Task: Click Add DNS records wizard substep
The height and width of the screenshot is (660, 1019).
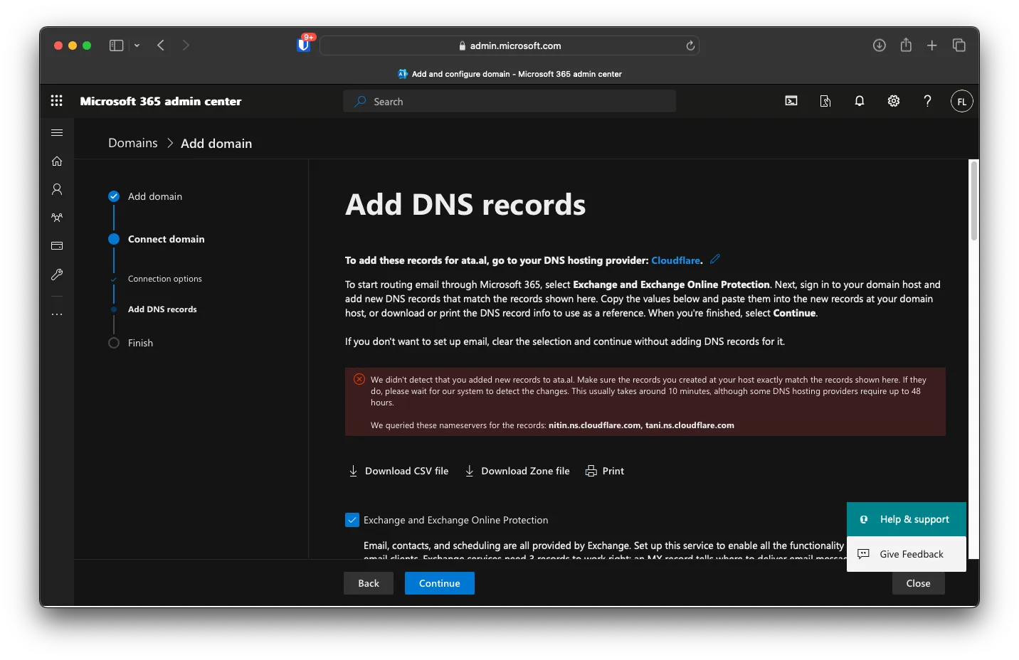Action: click(162, 309)
